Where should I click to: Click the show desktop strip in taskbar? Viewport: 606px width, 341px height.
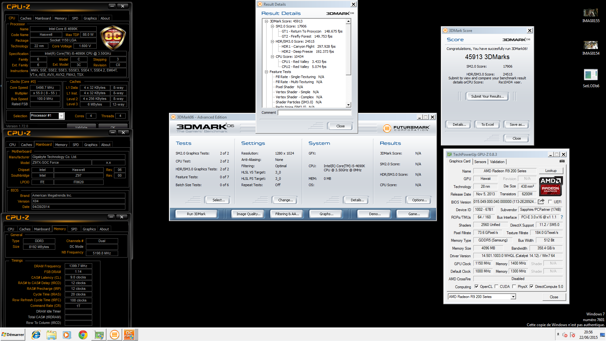click(603, 335)
